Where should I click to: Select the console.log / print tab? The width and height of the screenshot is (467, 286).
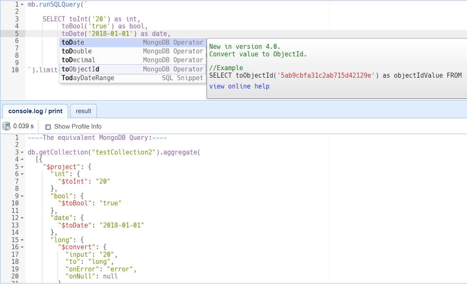pos(35,111)
